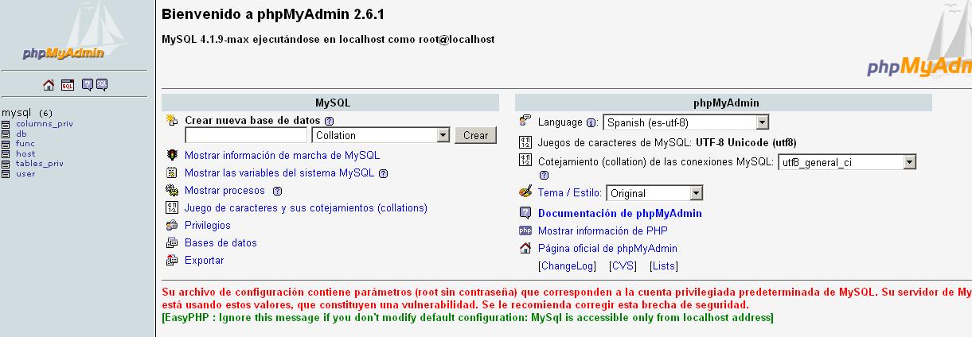
Task: Open the ChangeLog link
Action: point(567,266)
